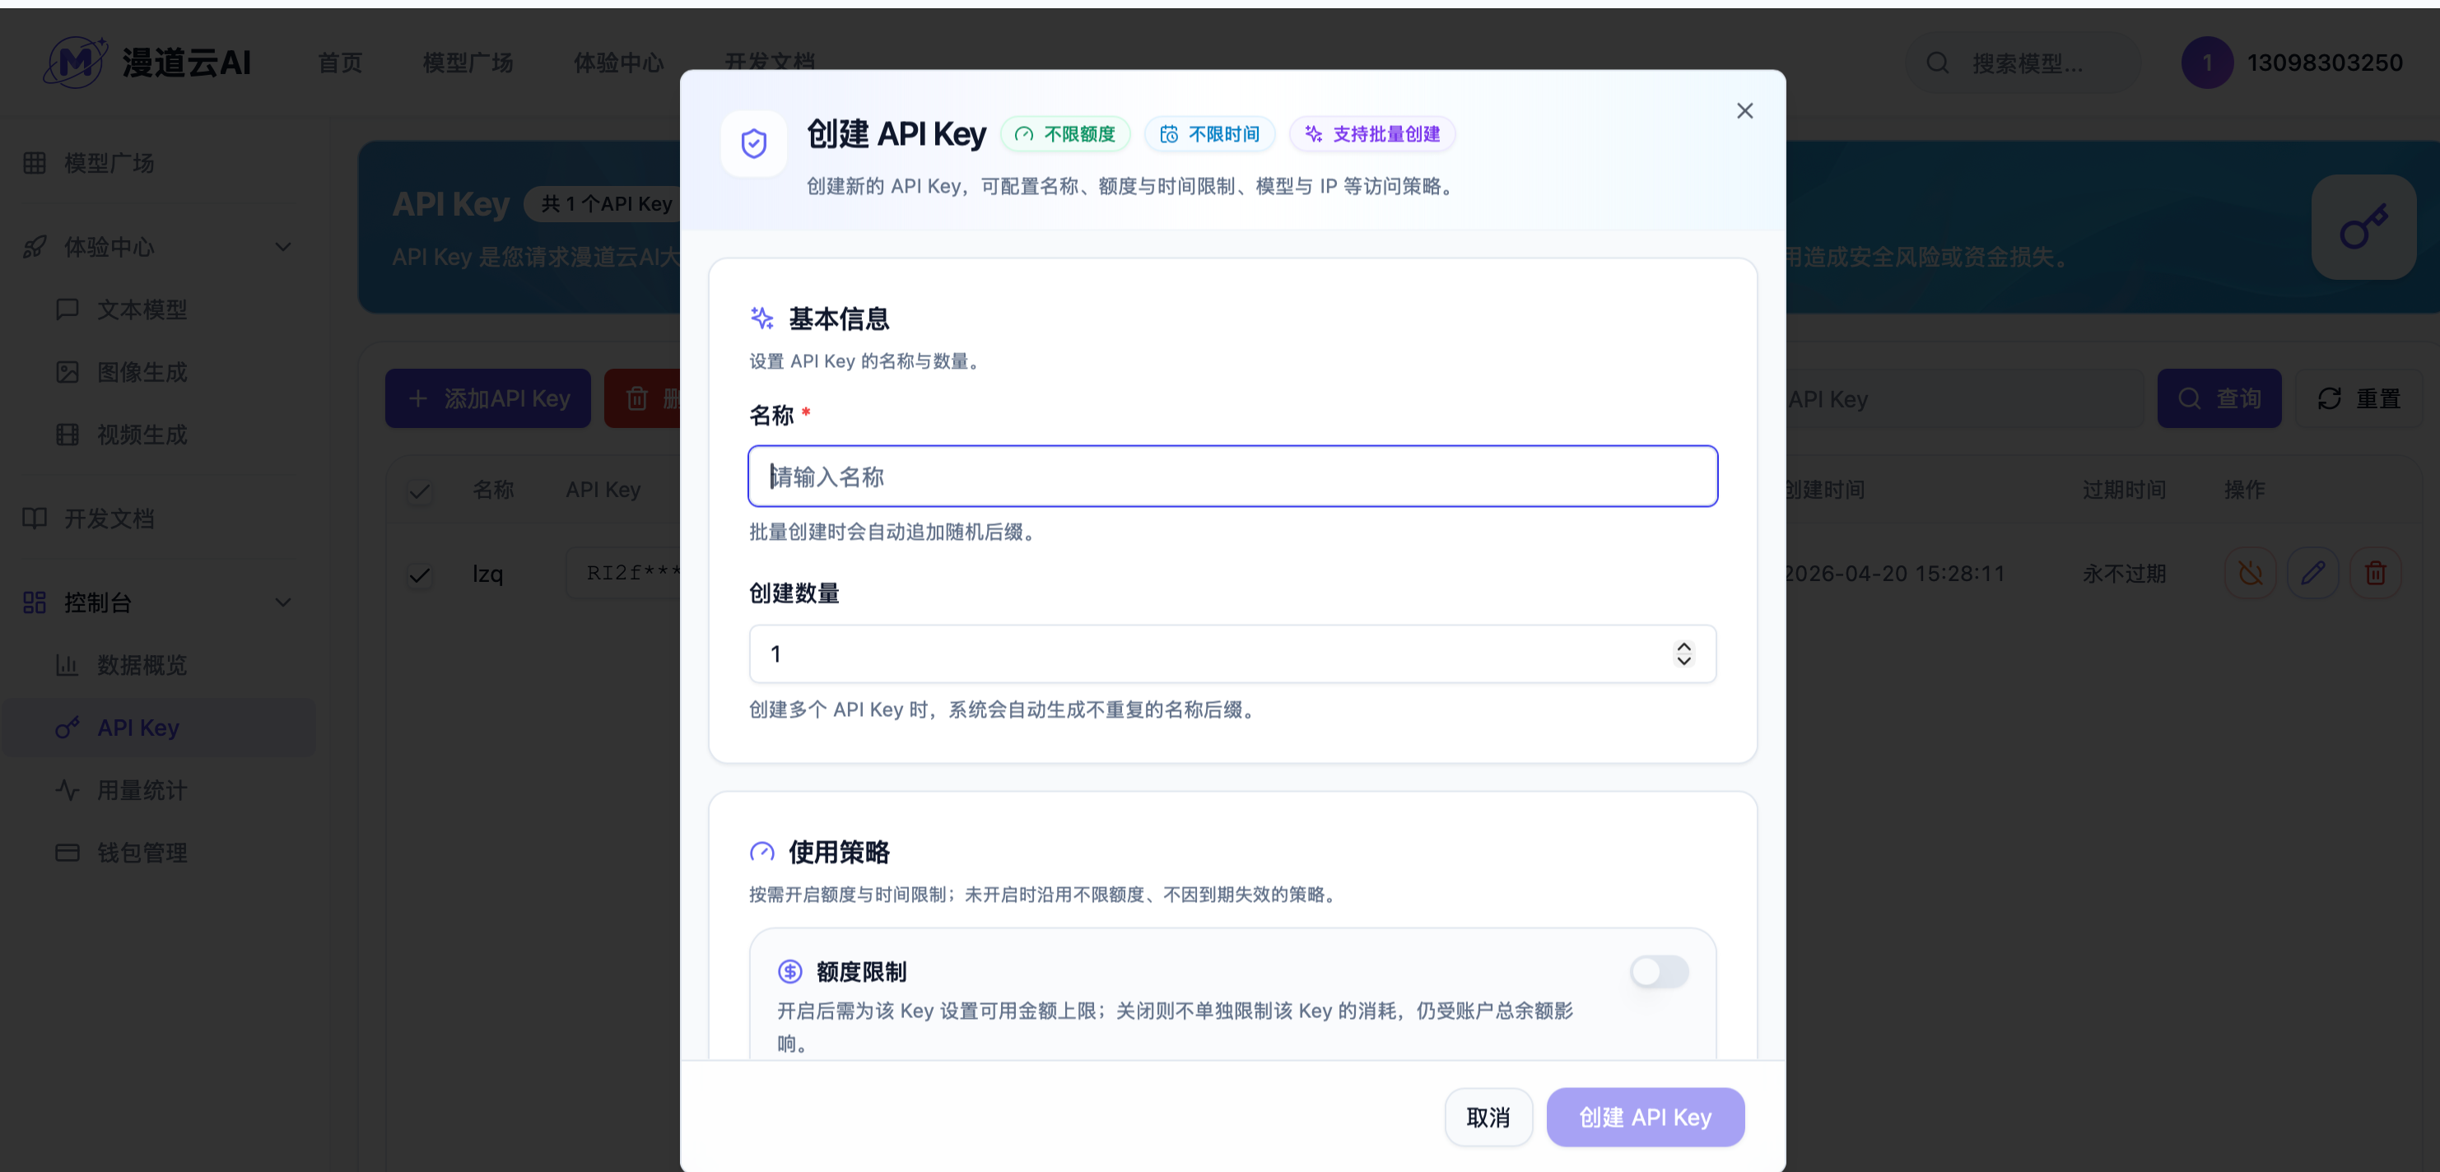Disable the lzq key via orange icon
This screenshot has width=2440, height=1172.
point(2251,574)
